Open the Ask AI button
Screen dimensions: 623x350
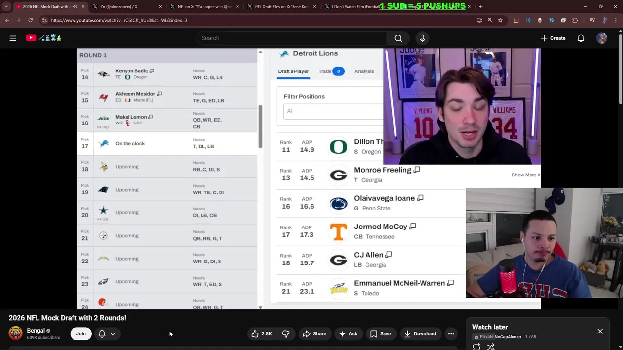click(348, 333)
